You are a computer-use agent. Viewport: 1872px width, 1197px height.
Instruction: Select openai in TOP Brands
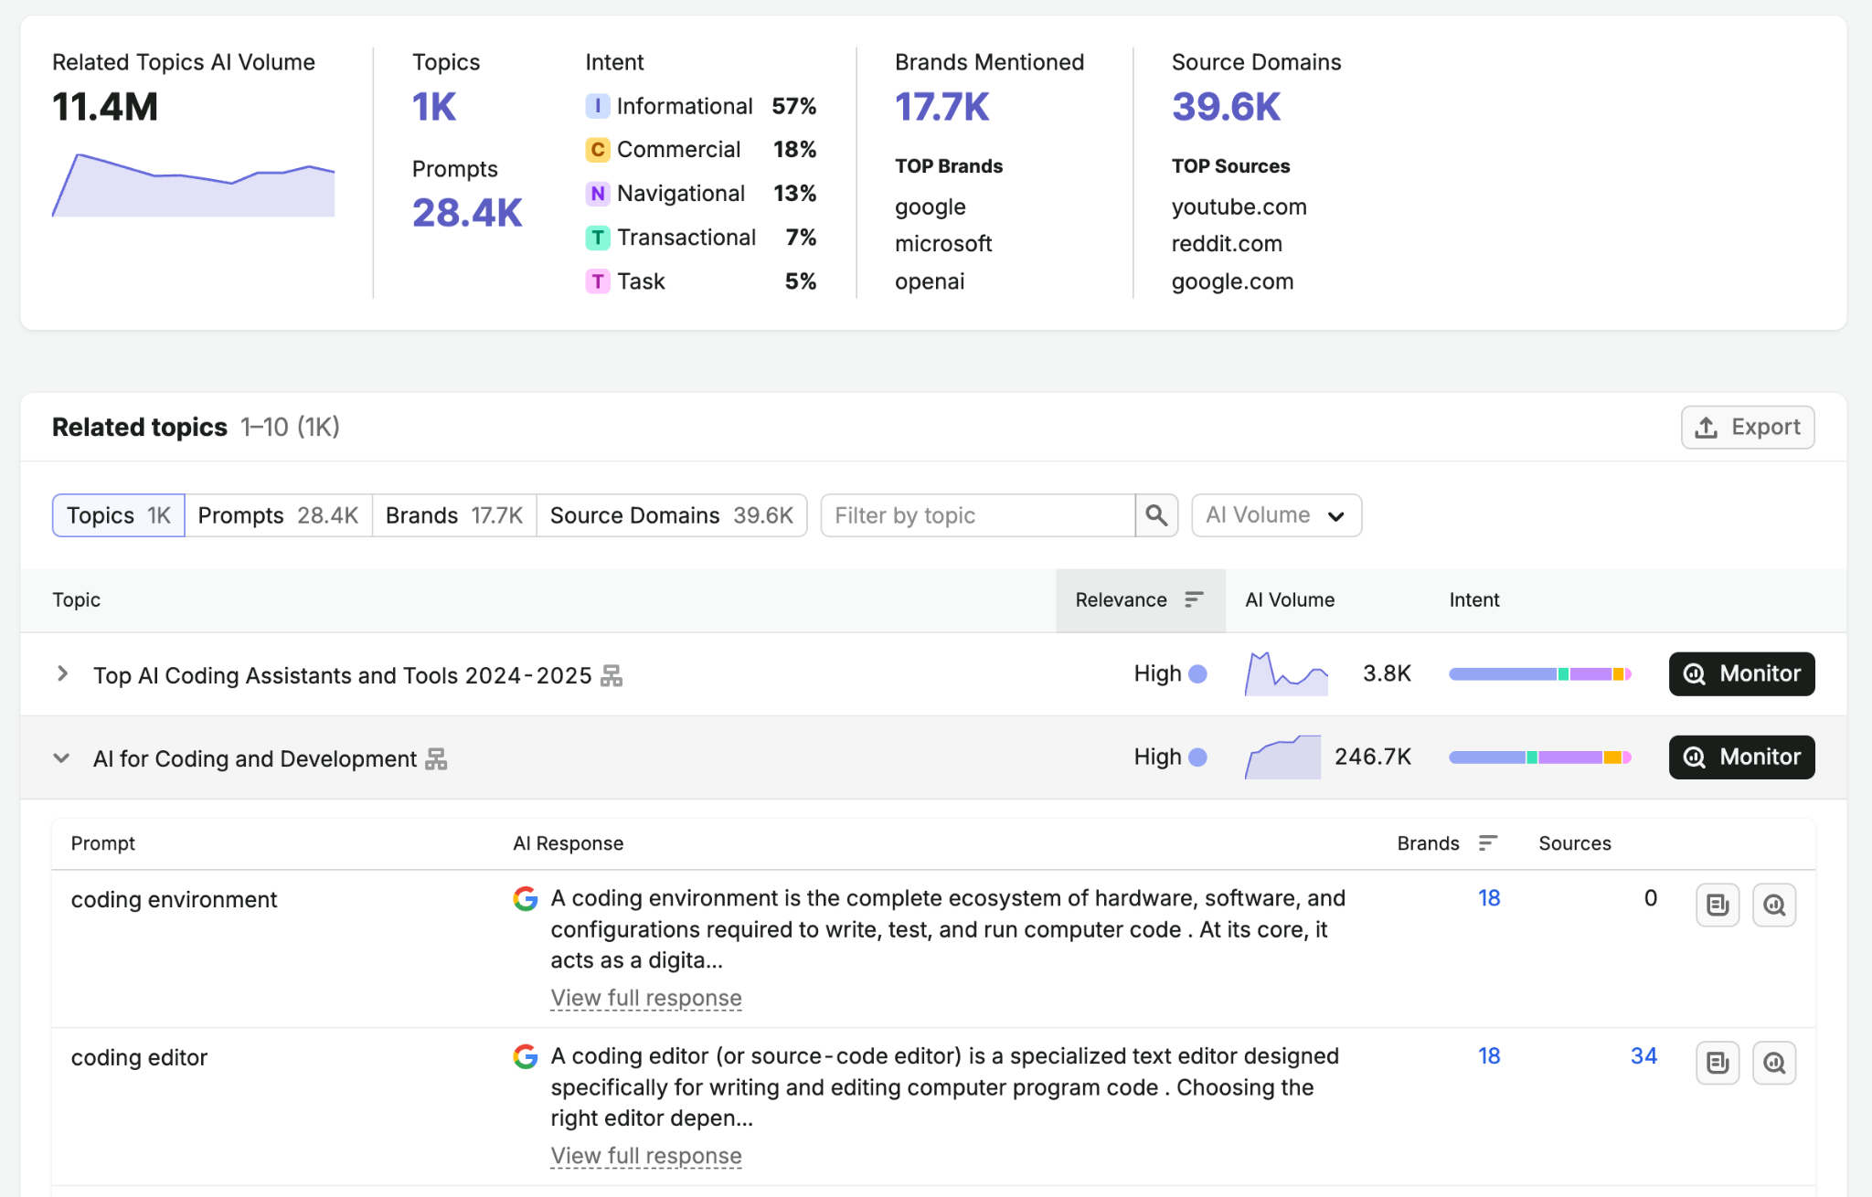[x=930, y=281]
